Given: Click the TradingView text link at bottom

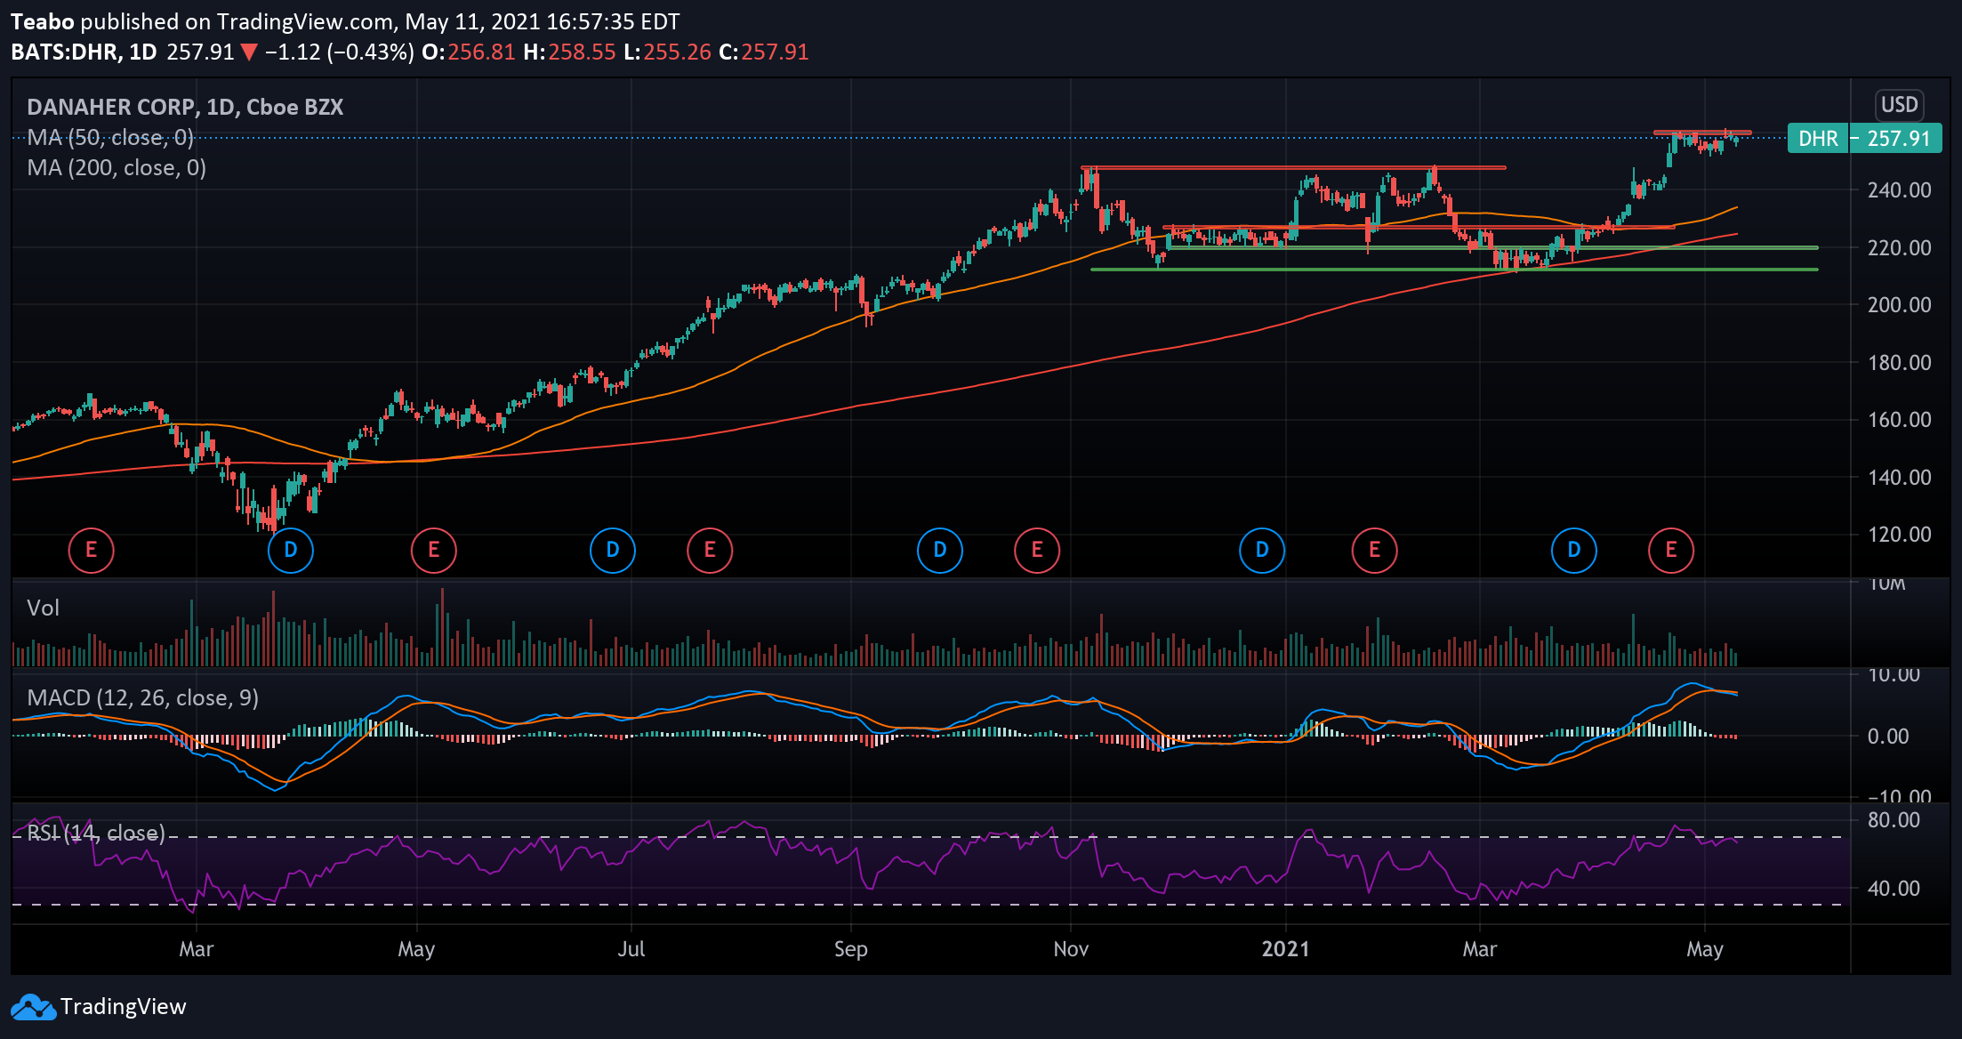Looking at the screenshot, I should click(x=124, y=1007).
